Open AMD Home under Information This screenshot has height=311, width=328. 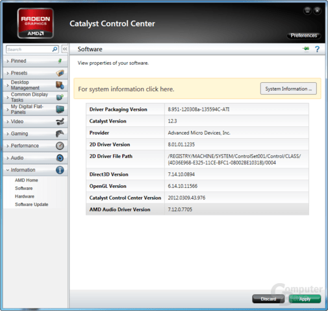coord(27,180)
